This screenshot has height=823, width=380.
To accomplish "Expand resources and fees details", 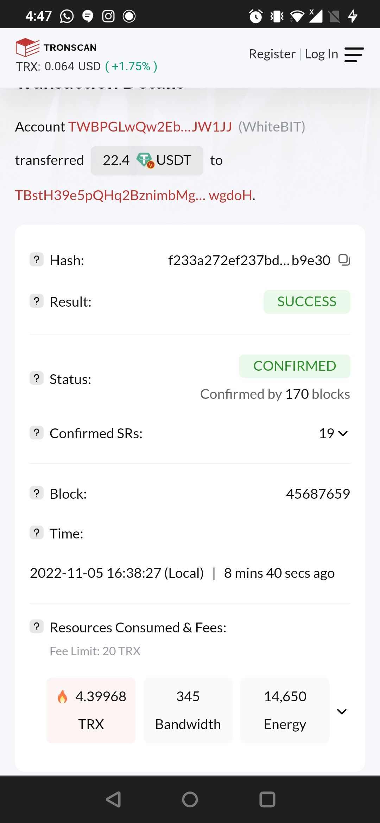I will 342,712.
